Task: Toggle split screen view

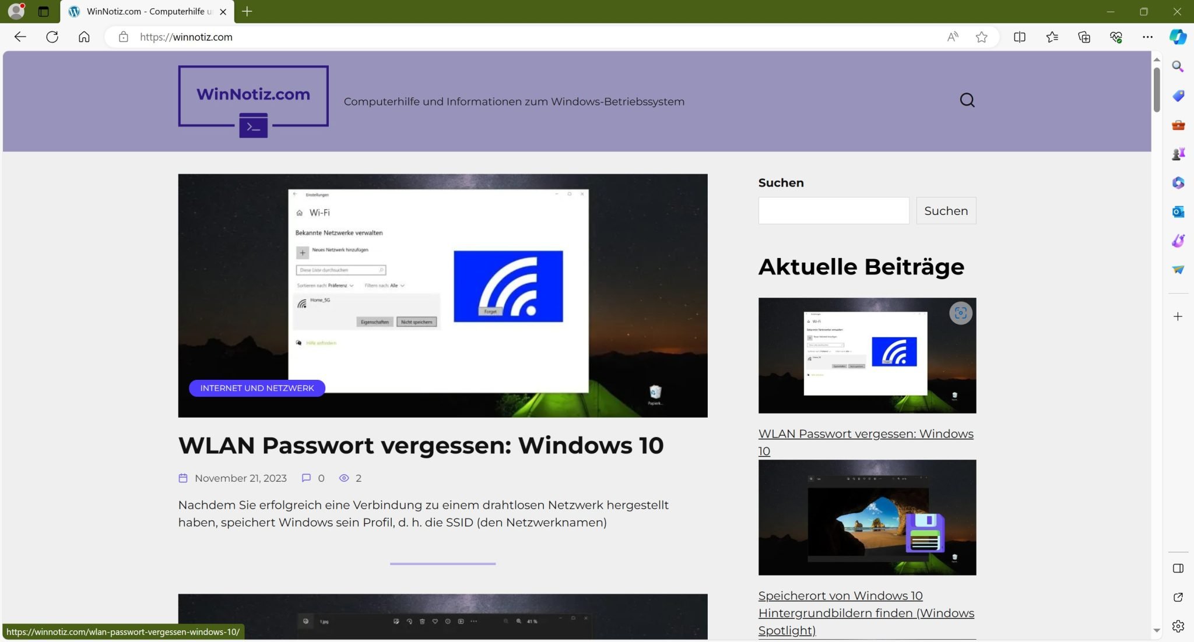Action: coord(1019,37)
